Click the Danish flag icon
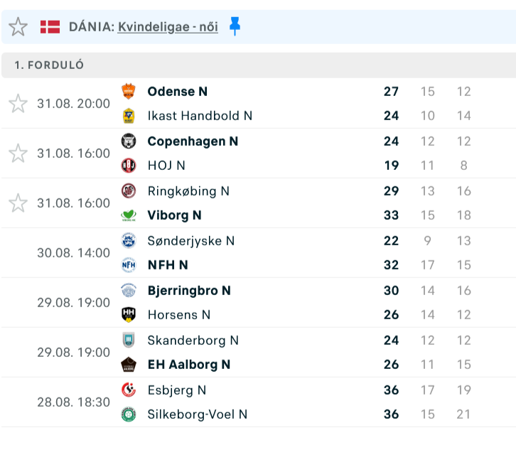The image size is (516, 450). coord(50,27)
